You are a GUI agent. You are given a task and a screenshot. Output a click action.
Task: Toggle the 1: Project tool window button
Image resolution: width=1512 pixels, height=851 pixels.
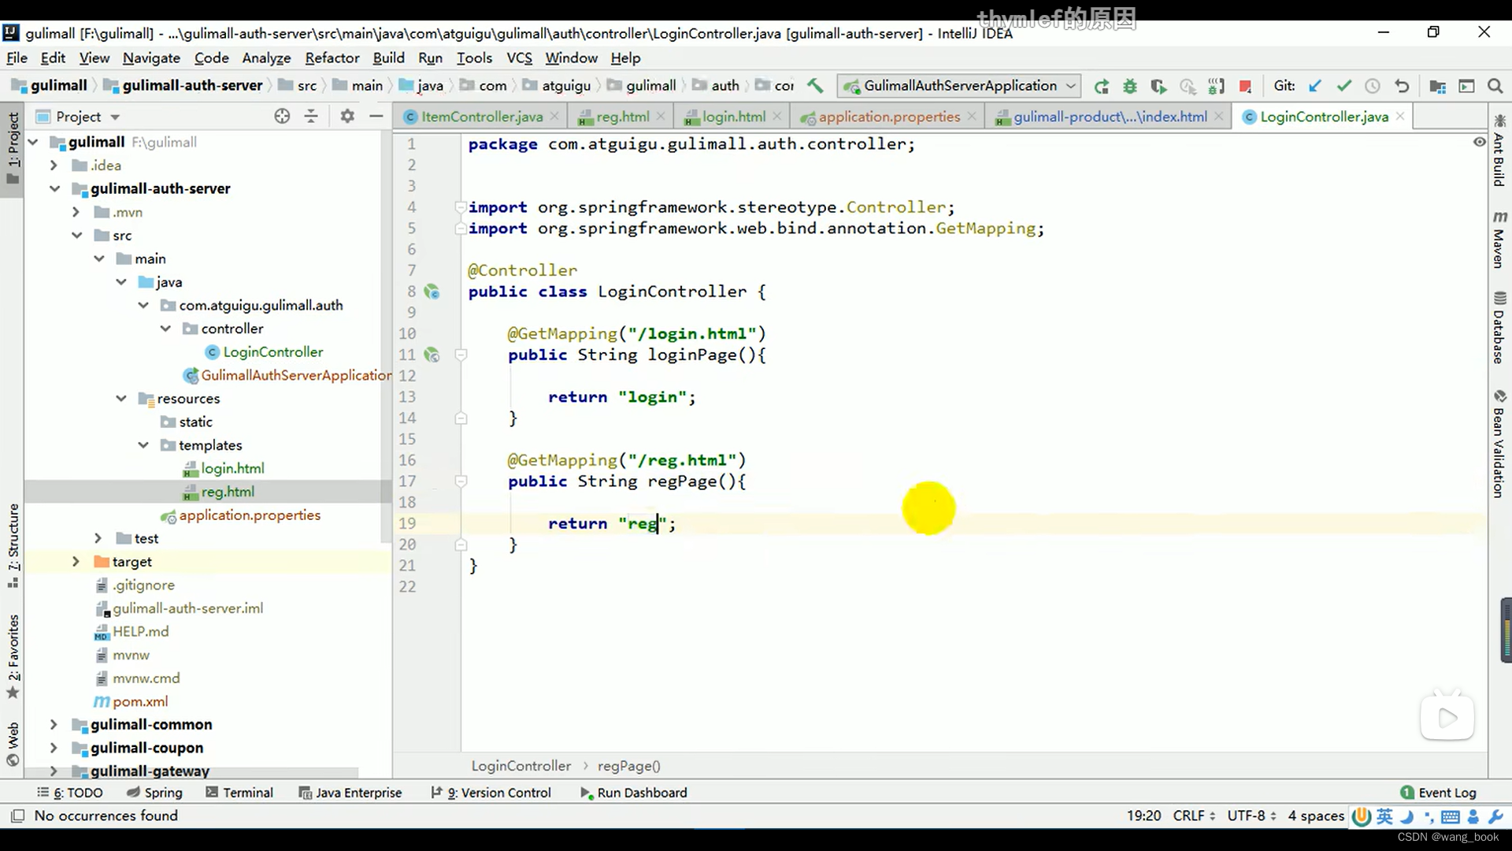[x=13, y=148]
